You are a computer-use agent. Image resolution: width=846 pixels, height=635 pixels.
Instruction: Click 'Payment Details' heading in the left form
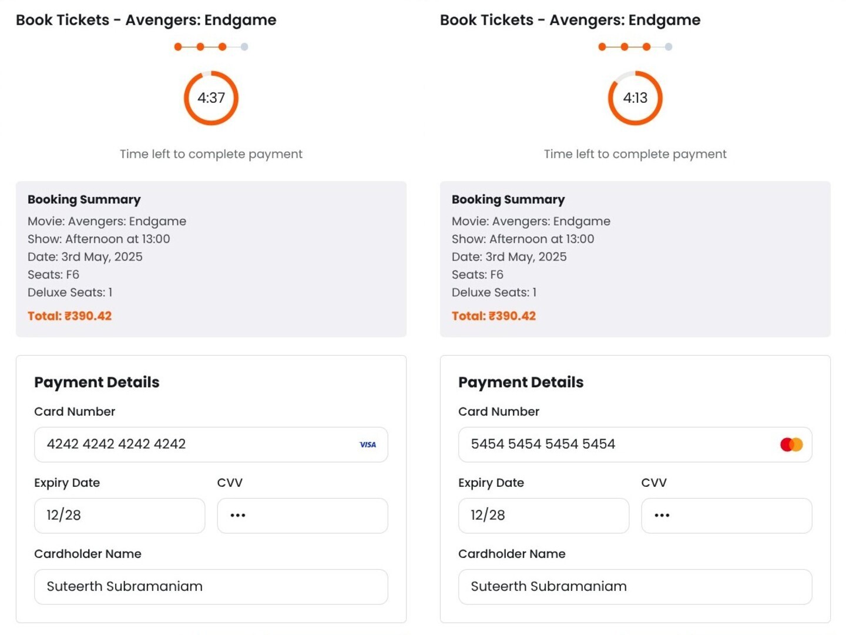point(97,382)
